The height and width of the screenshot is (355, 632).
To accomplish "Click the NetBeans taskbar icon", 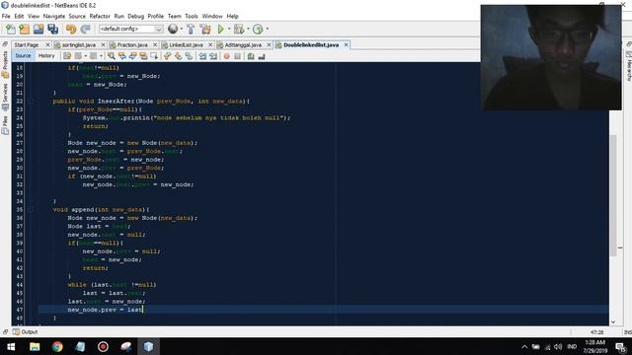I will point(148,346).
